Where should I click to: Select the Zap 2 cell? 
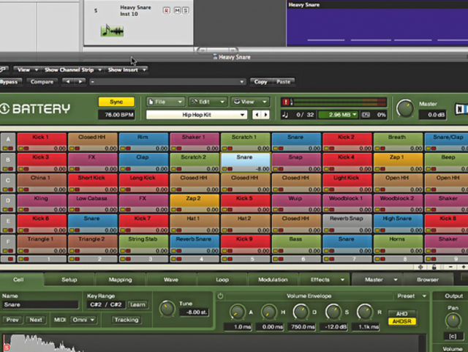coord(195,203)
